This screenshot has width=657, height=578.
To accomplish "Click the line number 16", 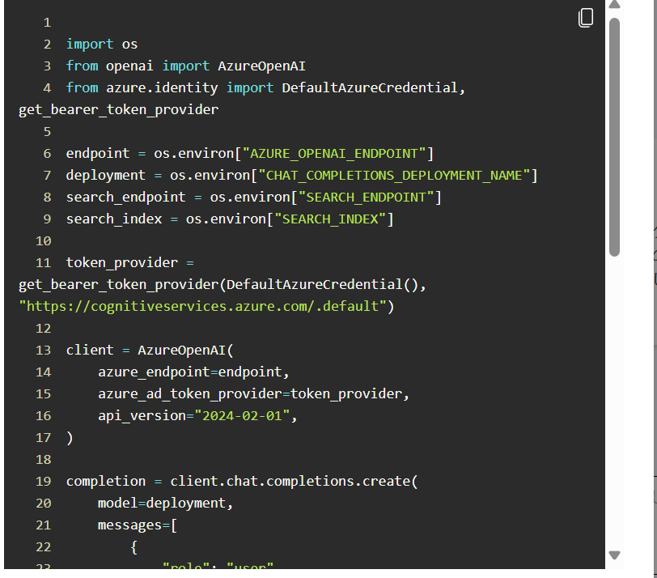I will 44,416.
